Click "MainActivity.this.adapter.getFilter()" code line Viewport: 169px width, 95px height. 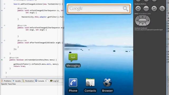point(42,17)
